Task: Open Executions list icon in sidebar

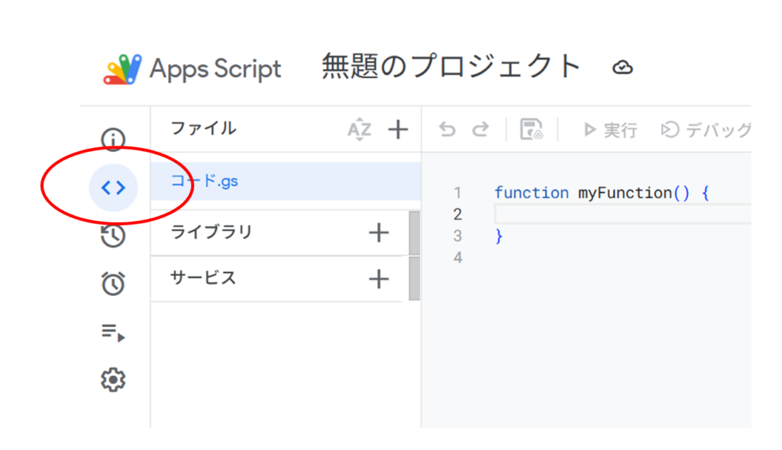Action: pyautogui.click(x=113, y=332)
